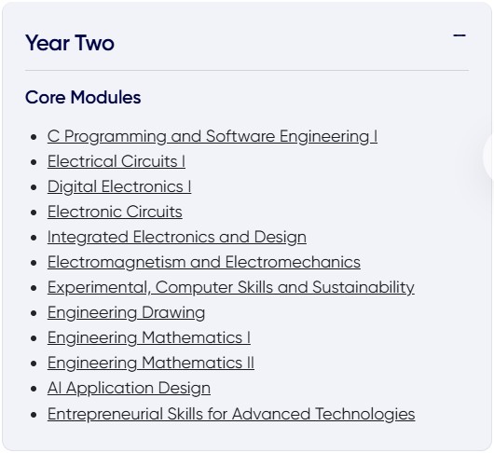
Task: Go to Integrated Electronics and Design
Action: point(177,237)
